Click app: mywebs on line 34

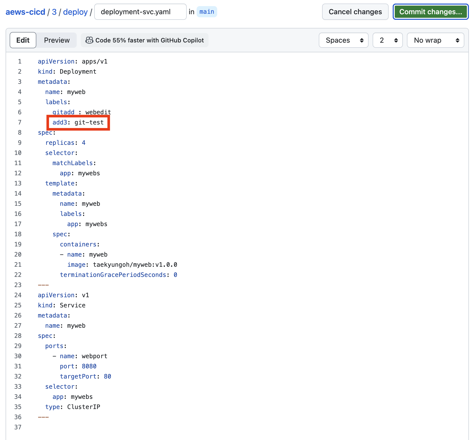coord(73,397)
